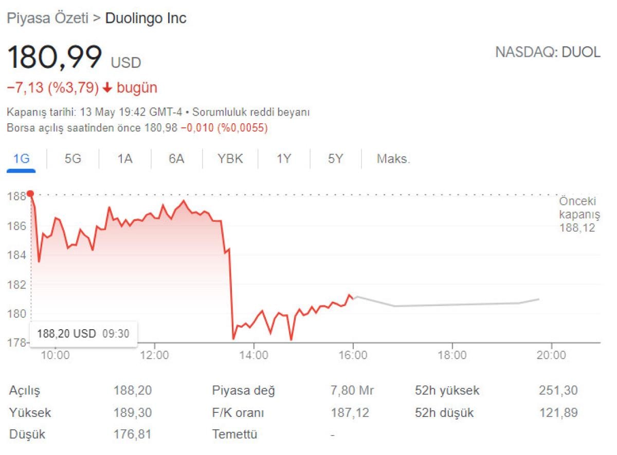Select the YBK year-to-date tab
Viewport: 617px width, 455px height.
230,159
